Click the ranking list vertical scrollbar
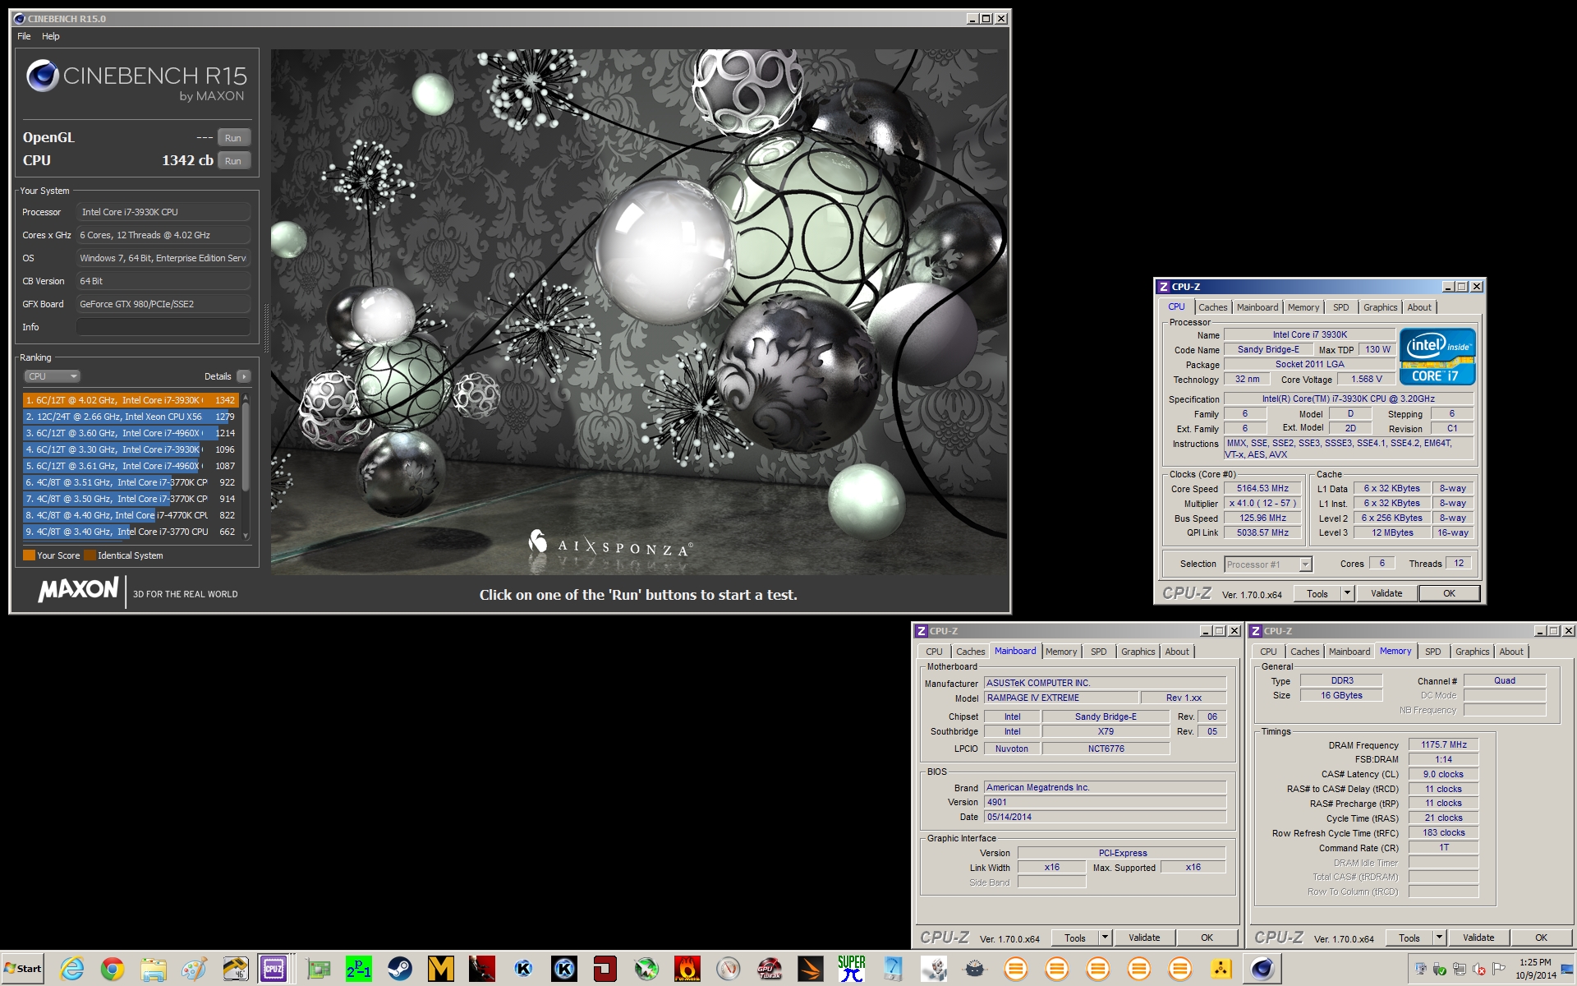Viewport: 1577px width, 986px height. coord(245,467)
